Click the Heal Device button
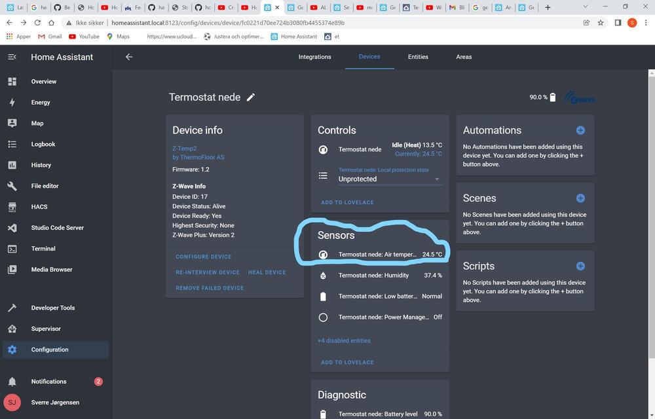 (267, 272)
